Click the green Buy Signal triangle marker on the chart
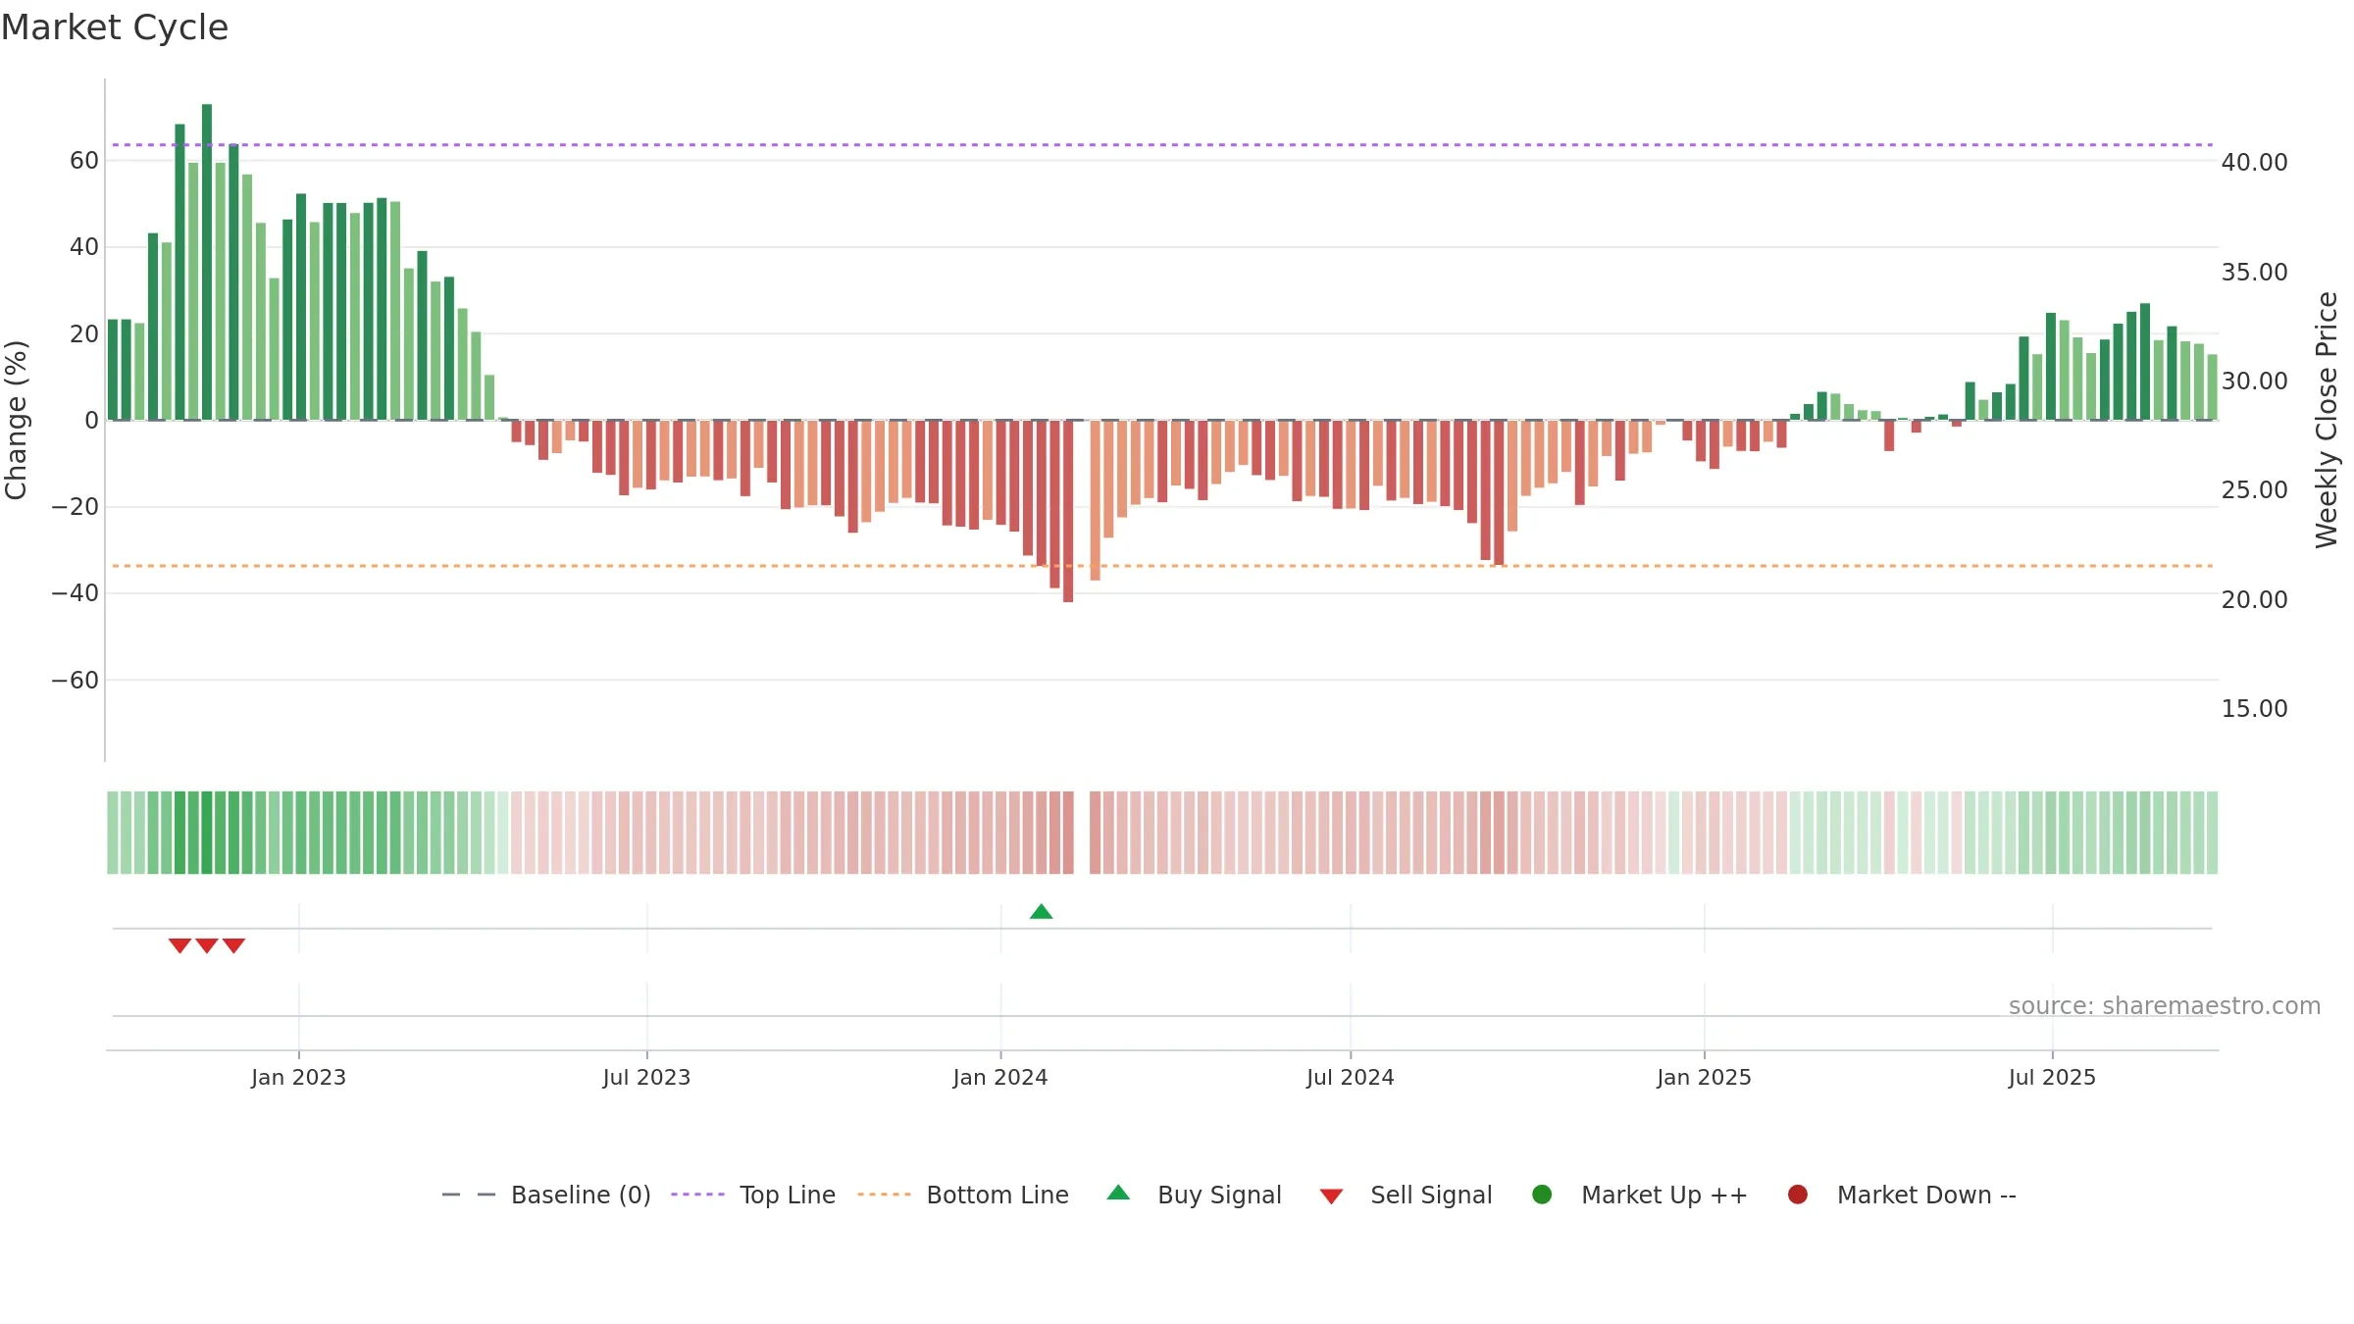This screenshot has width=2354, height=1324. pyautogui.click(x=1042, y=912)
